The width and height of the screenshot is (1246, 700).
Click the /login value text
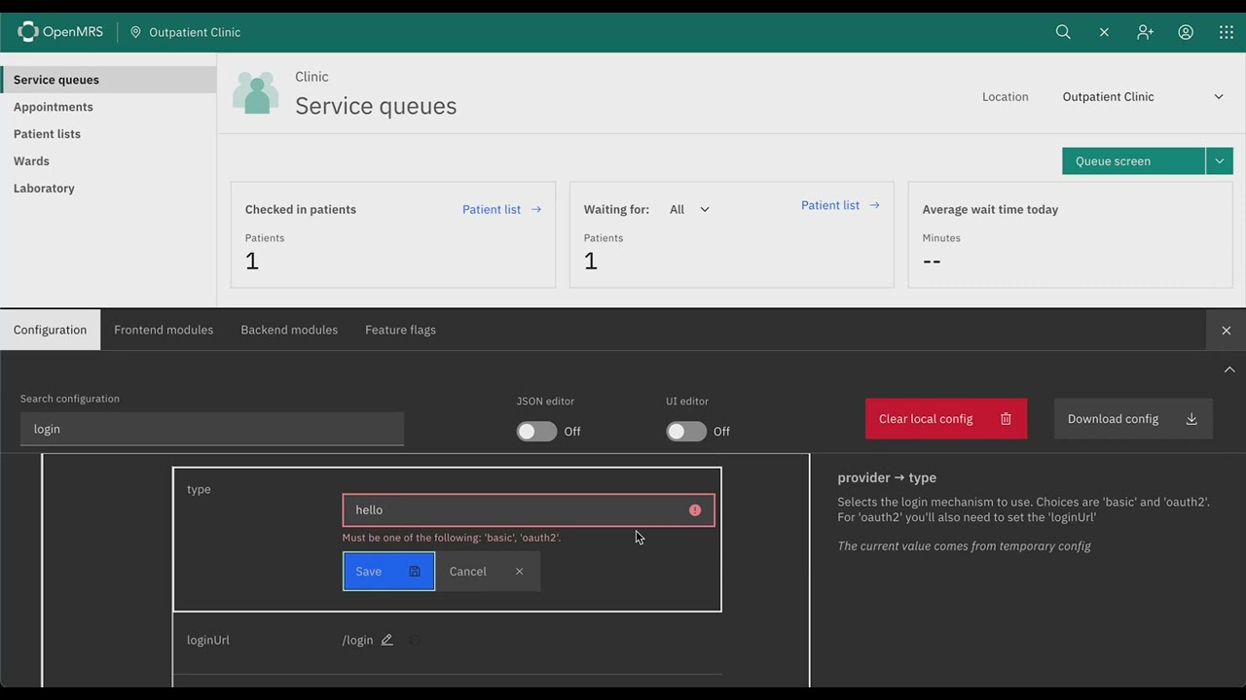point(357,640)
